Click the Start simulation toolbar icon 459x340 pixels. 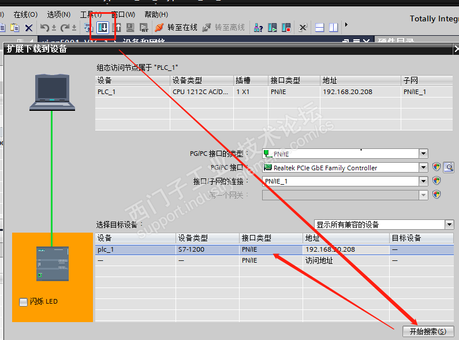click(x=130, y=28)
